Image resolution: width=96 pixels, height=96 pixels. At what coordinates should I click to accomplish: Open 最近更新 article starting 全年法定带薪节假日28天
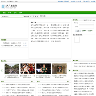tap(39, 25)
